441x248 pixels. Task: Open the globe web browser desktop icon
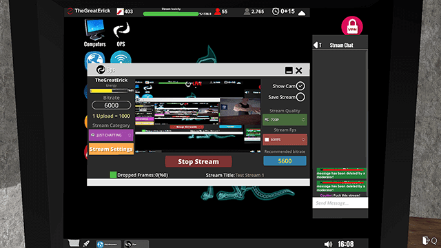[x=95, y=58]
